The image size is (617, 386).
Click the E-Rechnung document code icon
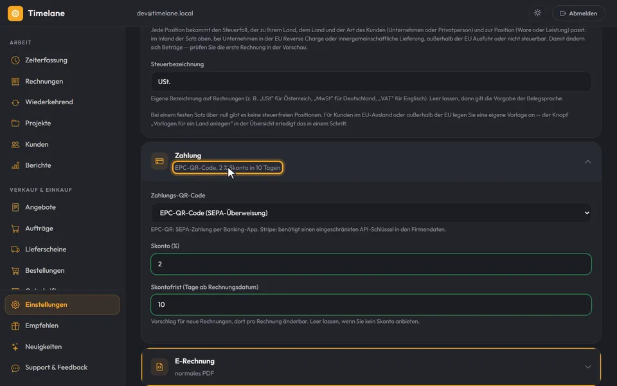(x=159, y=367)
